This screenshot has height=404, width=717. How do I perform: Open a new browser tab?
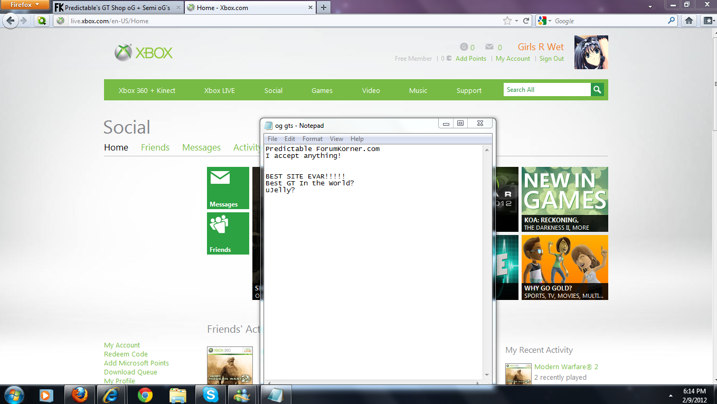[323, 7]
